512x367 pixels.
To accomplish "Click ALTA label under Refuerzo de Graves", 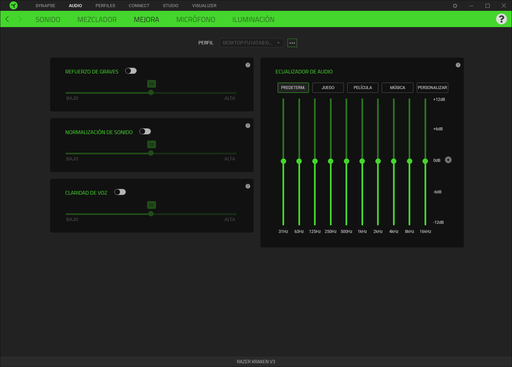I will [230, 98].
